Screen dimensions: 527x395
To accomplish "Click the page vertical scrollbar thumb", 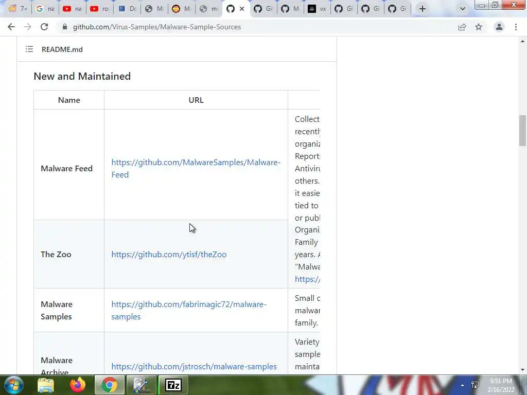I will pyautogui.click(x=522, y=131).
